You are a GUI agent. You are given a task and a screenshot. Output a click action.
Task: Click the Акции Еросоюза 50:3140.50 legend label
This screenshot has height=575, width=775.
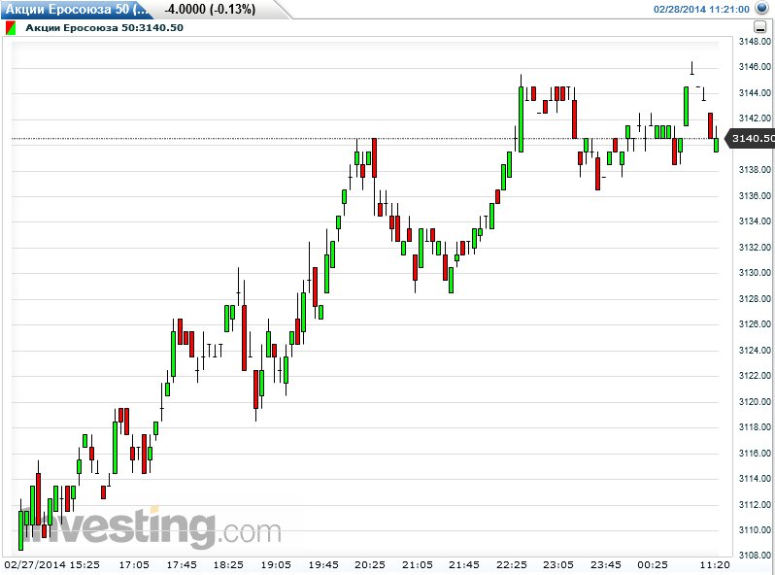[x=104, y=28]
